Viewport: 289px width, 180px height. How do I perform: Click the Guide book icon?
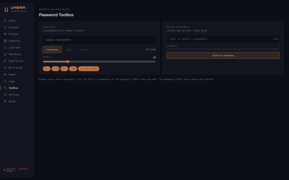[x=5, y=101]
